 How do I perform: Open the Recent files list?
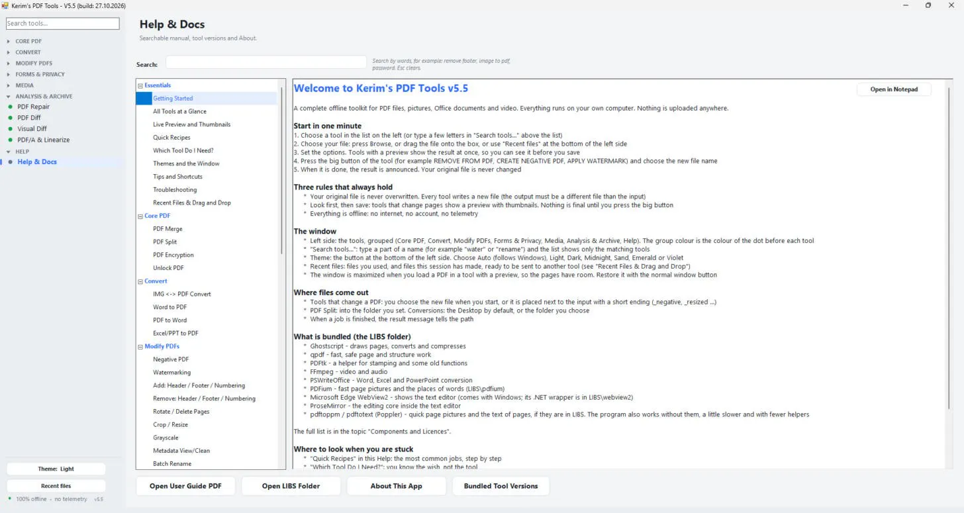[x=56, y=486]
